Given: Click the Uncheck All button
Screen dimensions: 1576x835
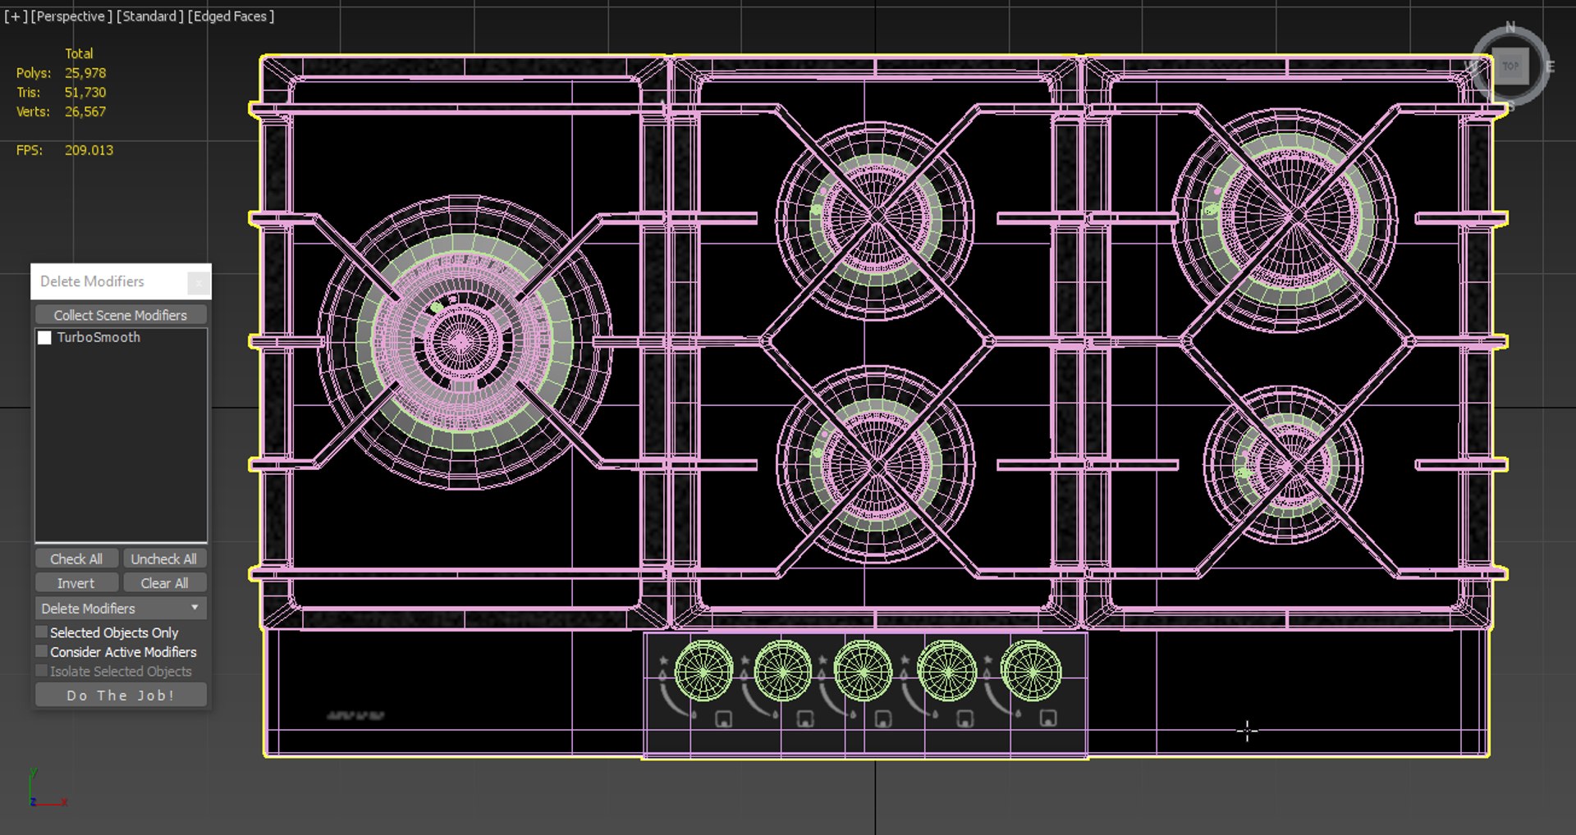Looking at the screenshot, I should pos(164,559).
